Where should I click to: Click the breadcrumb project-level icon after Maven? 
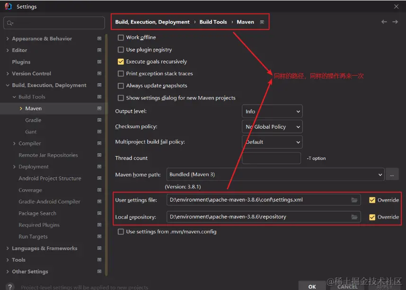pos(262,22)
